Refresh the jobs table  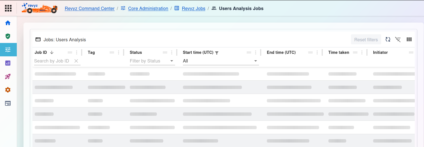[388, 40]
